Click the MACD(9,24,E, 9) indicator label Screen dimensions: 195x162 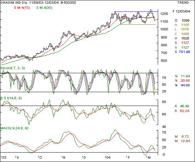[x=15, y=128]
